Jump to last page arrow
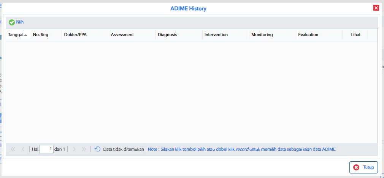This screenshot has width=384, height=178. [x=84, y=149]
